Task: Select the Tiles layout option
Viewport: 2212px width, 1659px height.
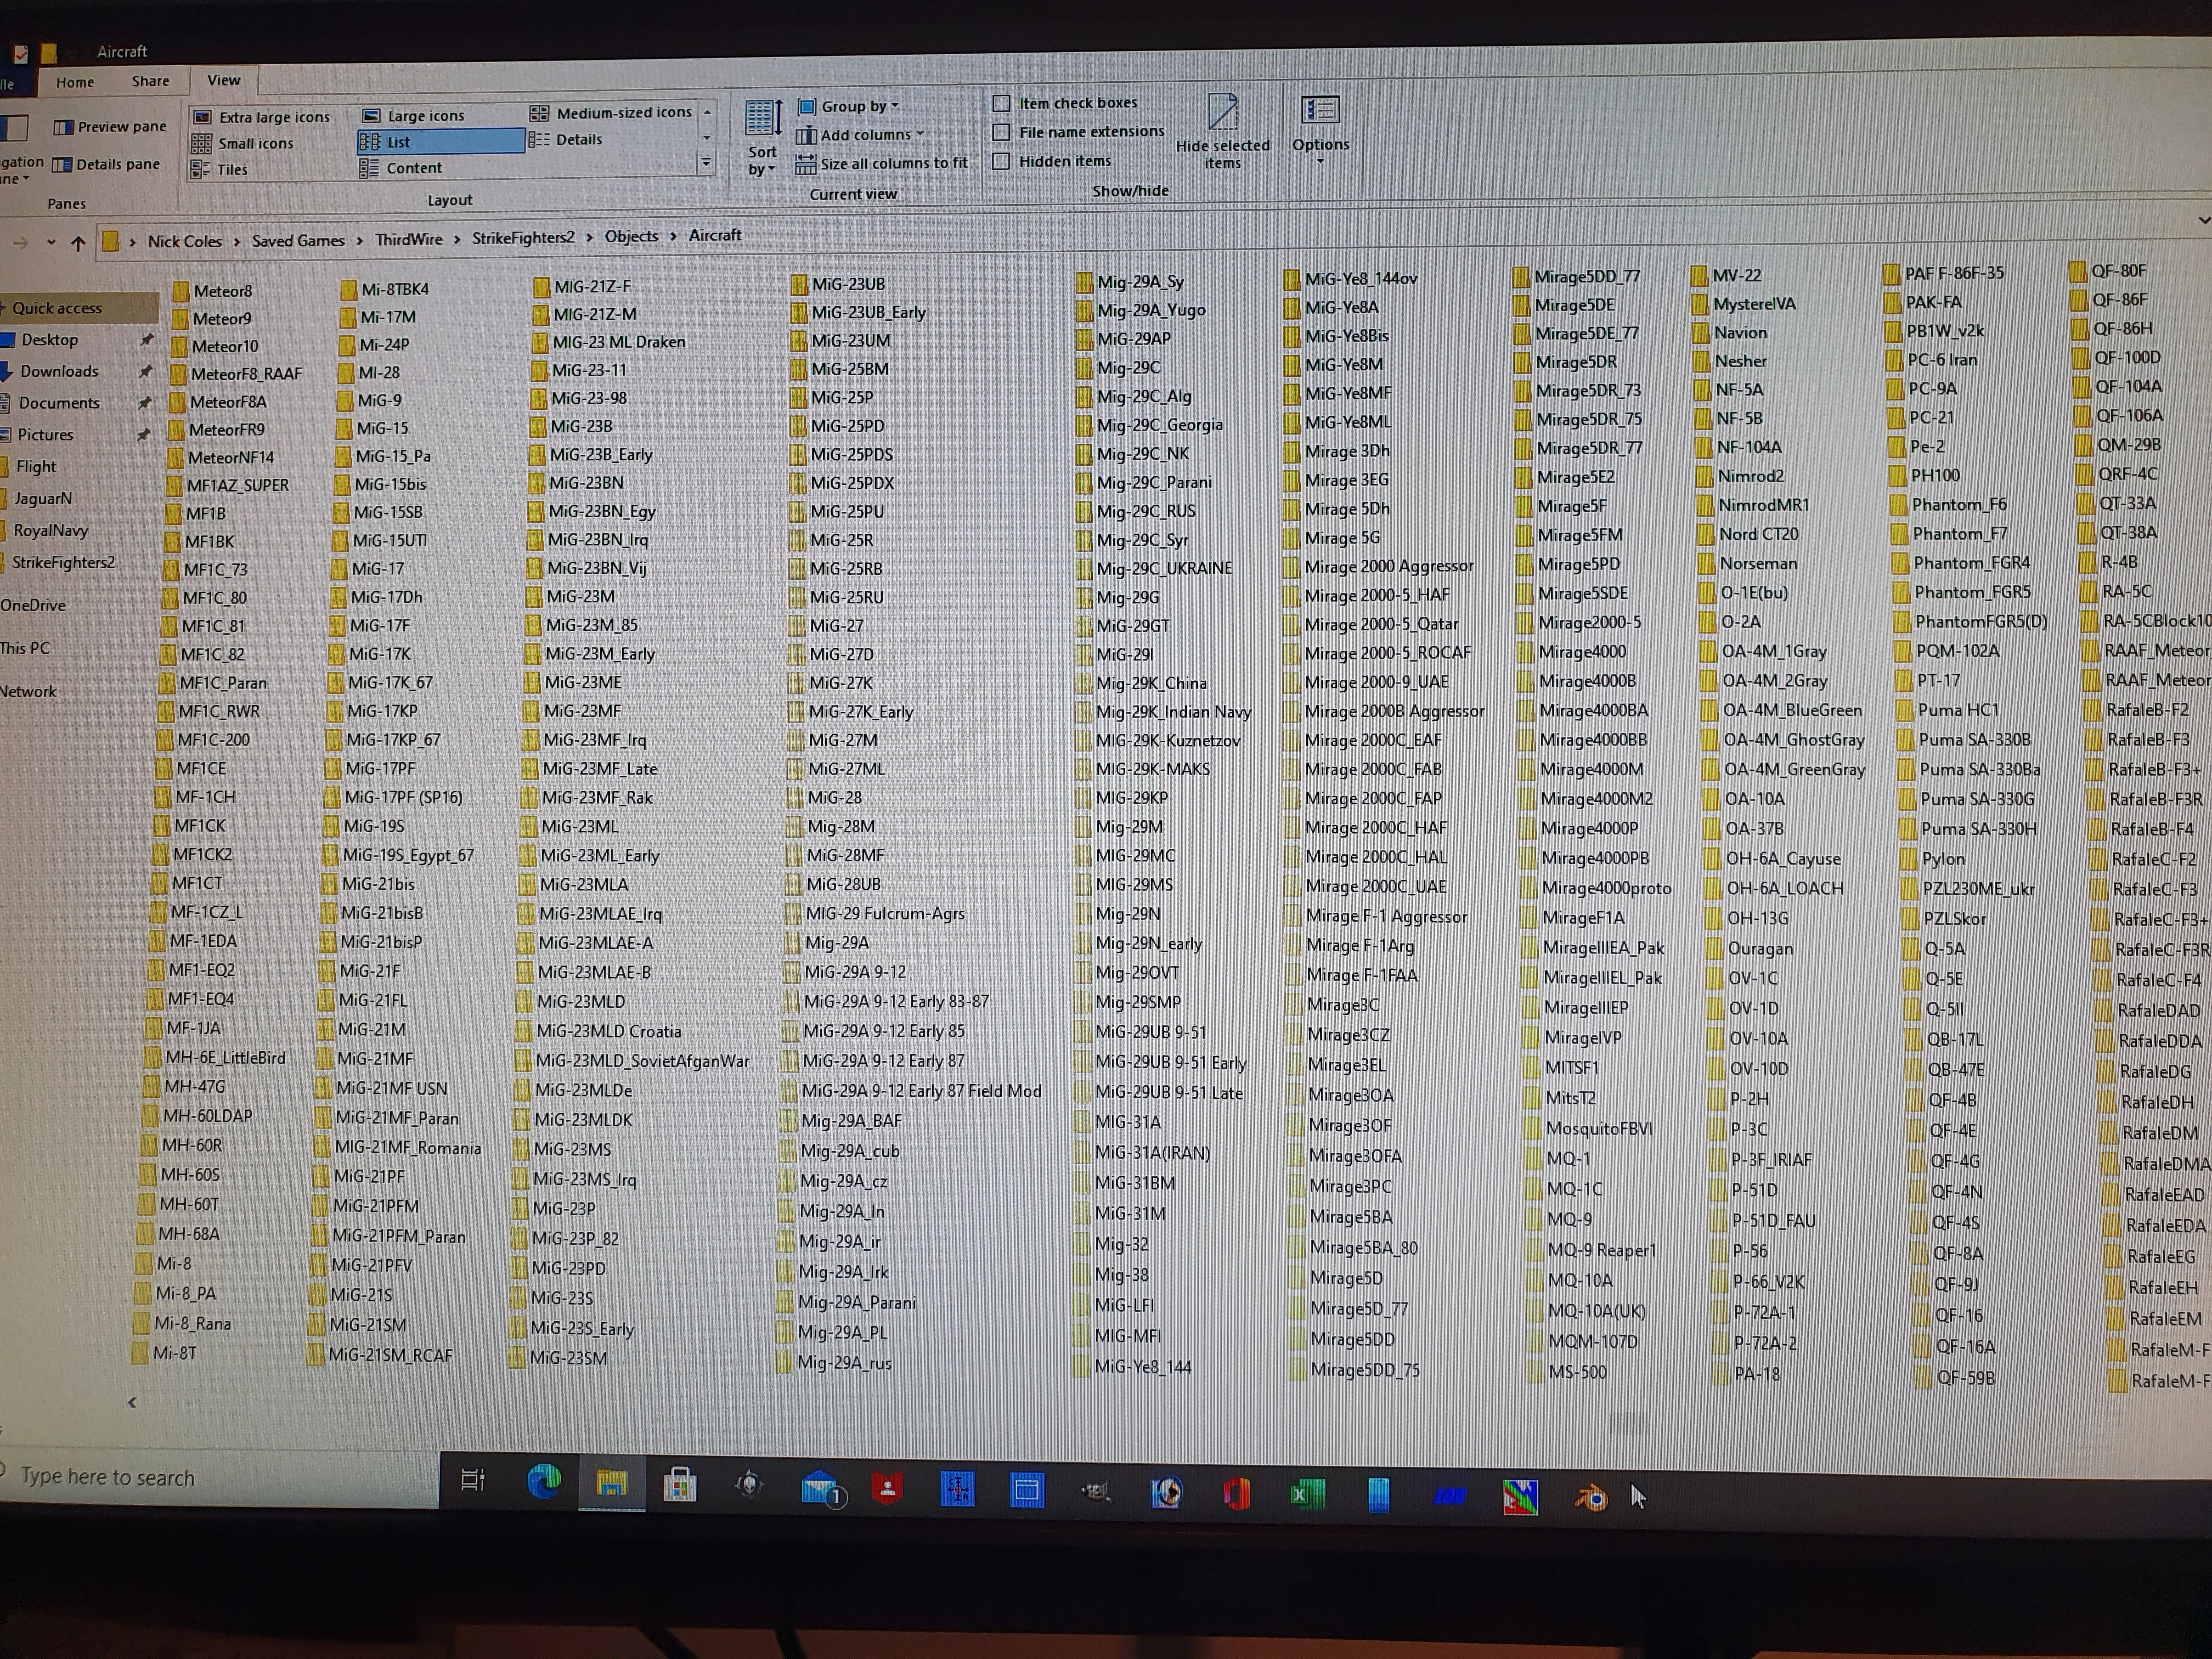Action: coord(220,170)
